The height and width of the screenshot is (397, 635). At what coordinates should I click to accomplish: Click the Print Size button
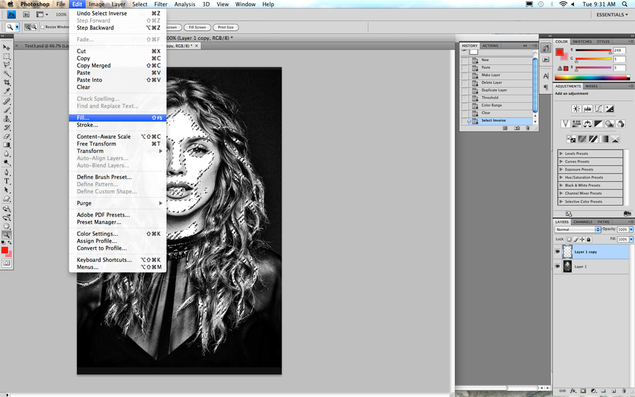(x=225, y=27)
